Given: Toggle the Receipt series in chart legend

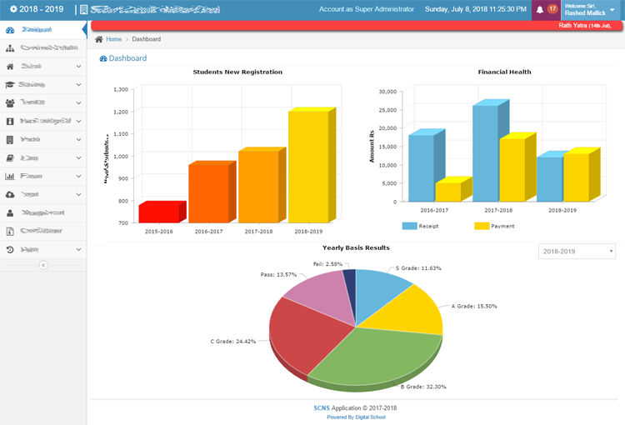Looking at the screenshot, I should [419, 226].
